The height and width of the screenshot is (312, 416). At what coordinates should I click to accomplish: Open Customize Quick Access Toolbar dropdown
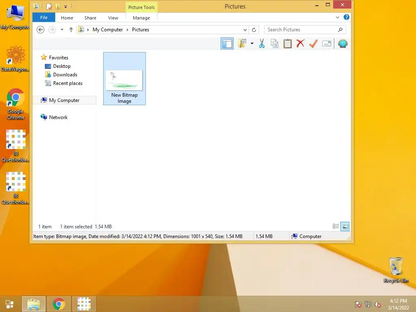point(65,6)
